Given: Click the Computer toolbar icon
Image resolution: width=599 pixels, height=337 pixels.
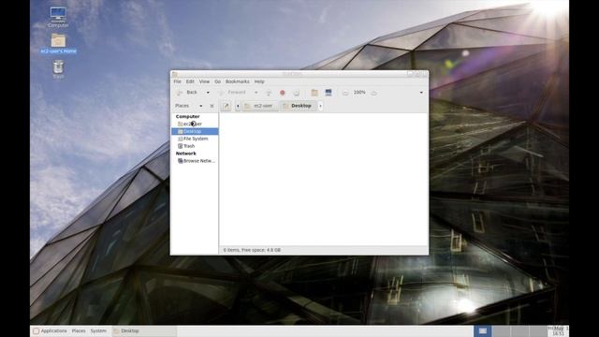Looking at the screenshot, I should click(x=329, y=93).
